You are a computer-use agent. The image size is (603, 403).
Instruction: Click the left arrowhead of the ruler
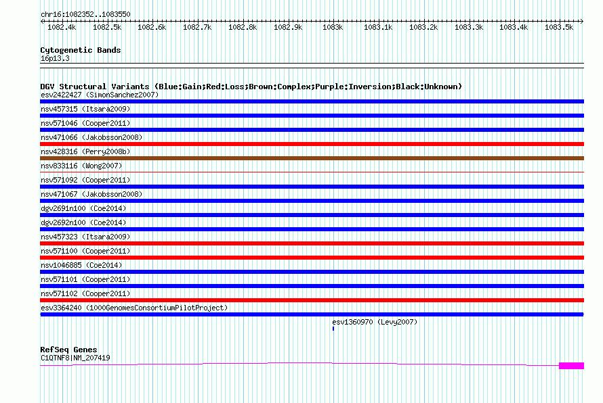(x=42, y=21)
